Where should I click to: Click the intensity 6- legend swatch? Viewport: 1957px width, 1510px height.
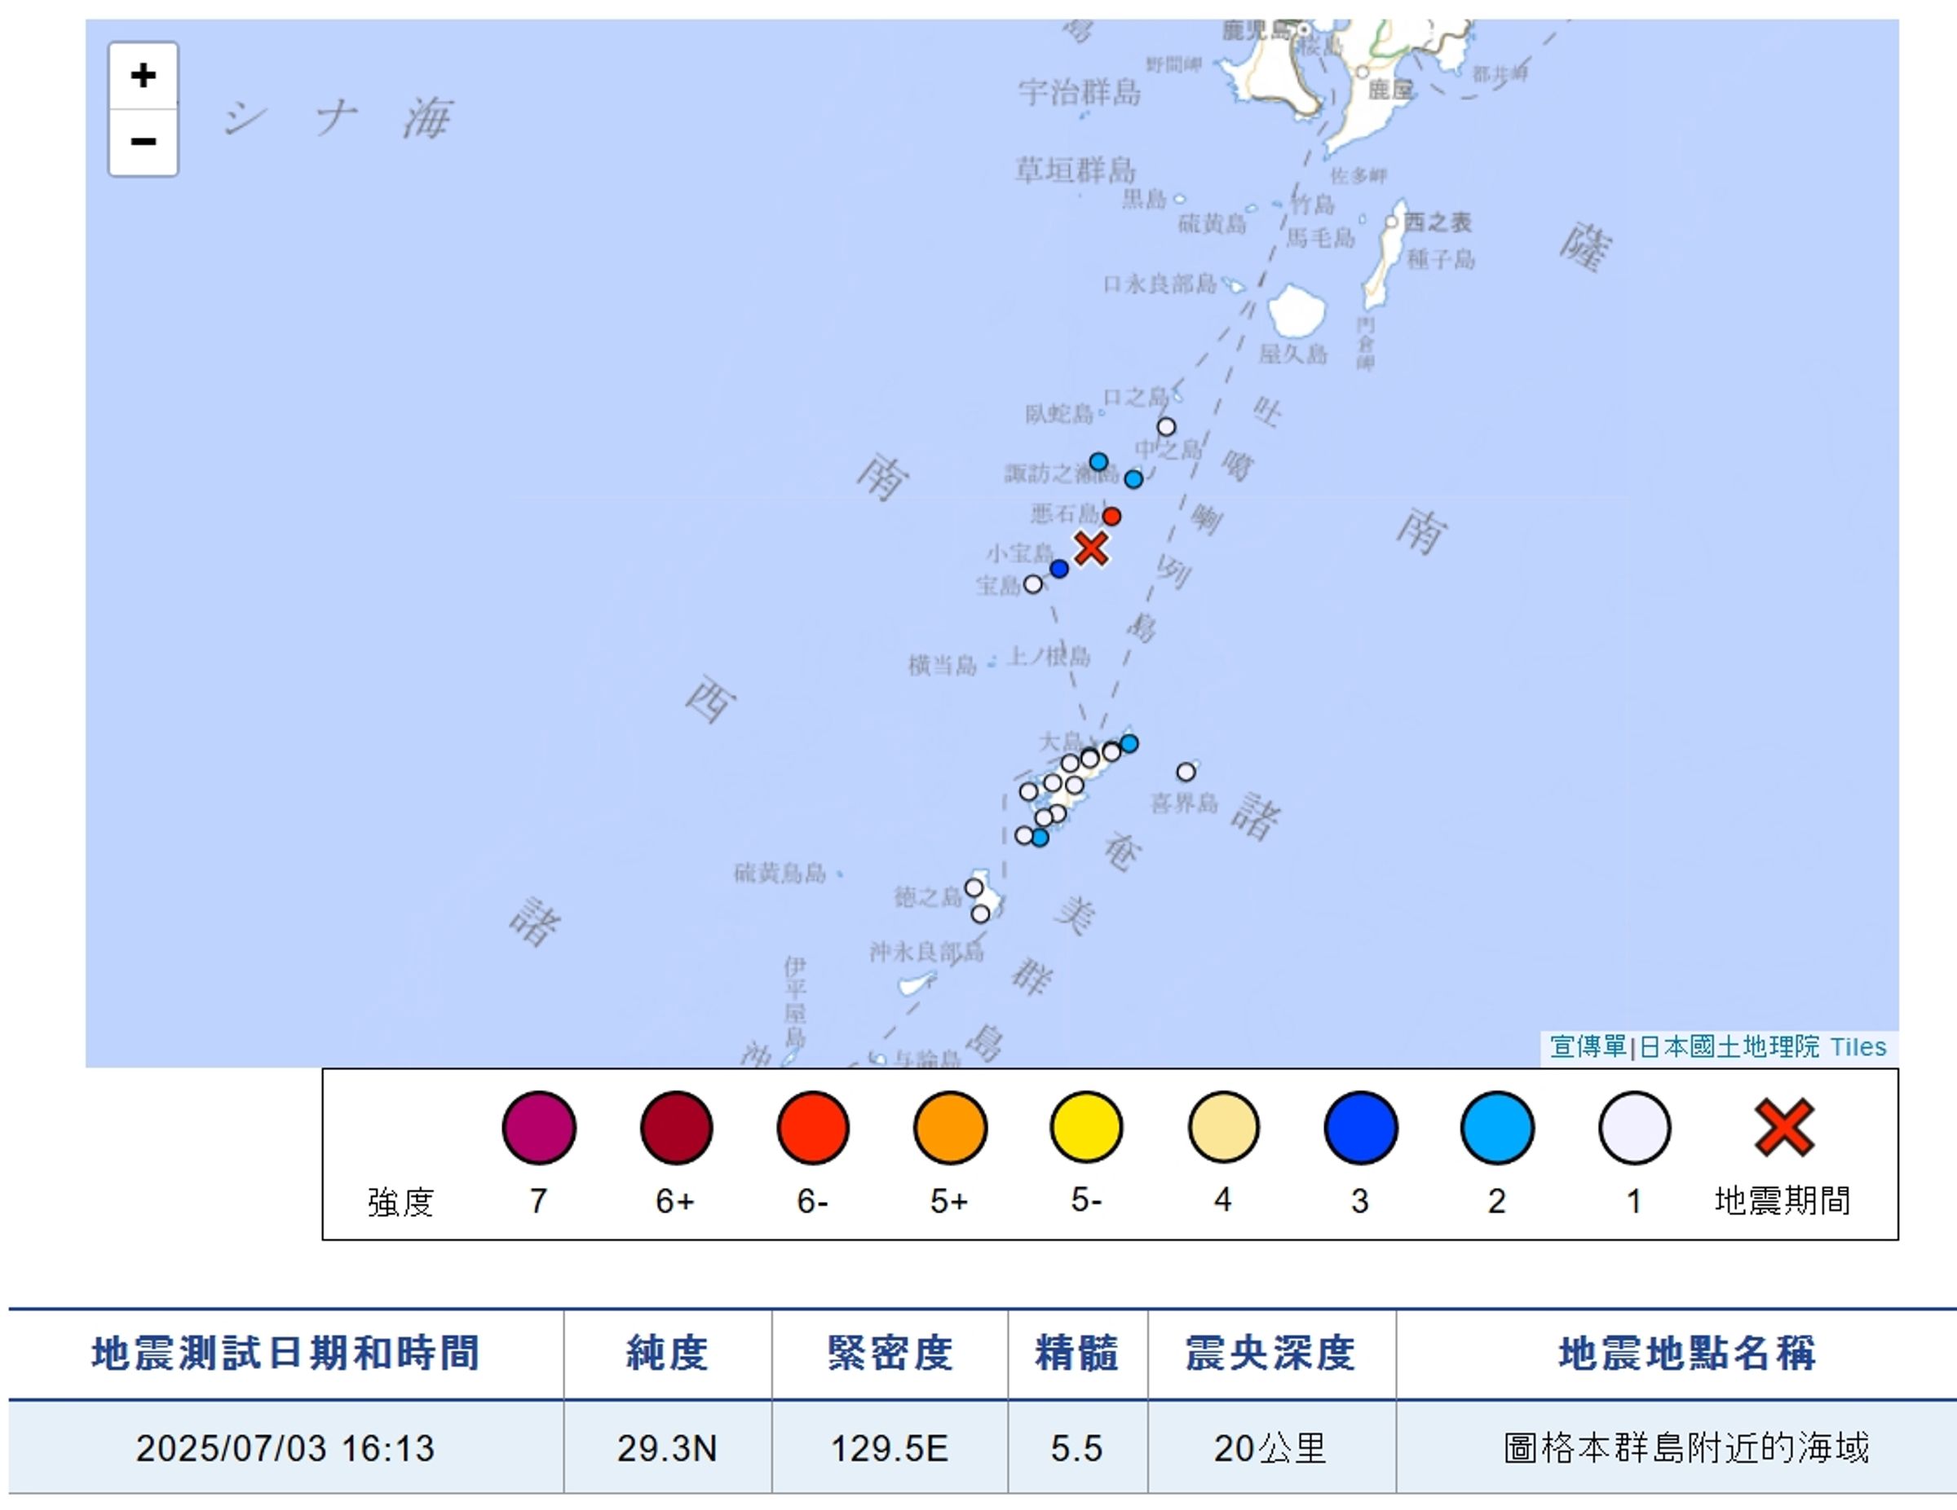click(813, 1128)
